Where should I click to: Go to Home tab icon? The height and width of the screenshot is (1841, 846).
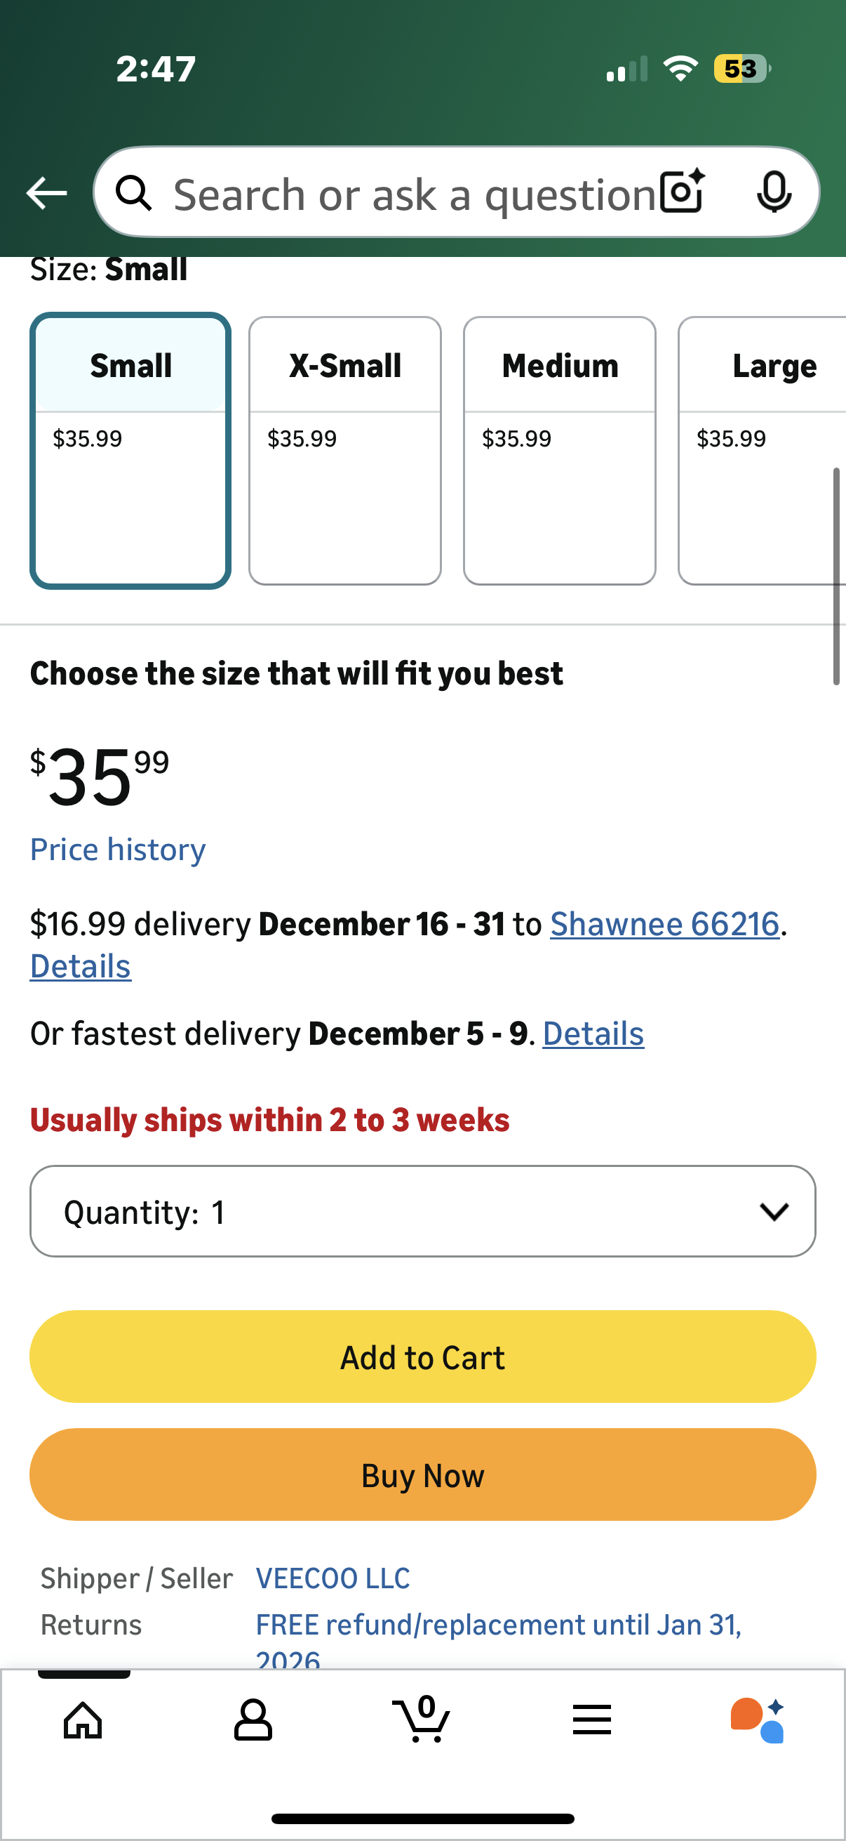coord(83,1720)
